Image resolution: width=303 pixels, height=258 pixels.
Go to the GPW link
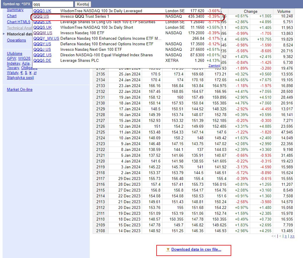(11, 59)
